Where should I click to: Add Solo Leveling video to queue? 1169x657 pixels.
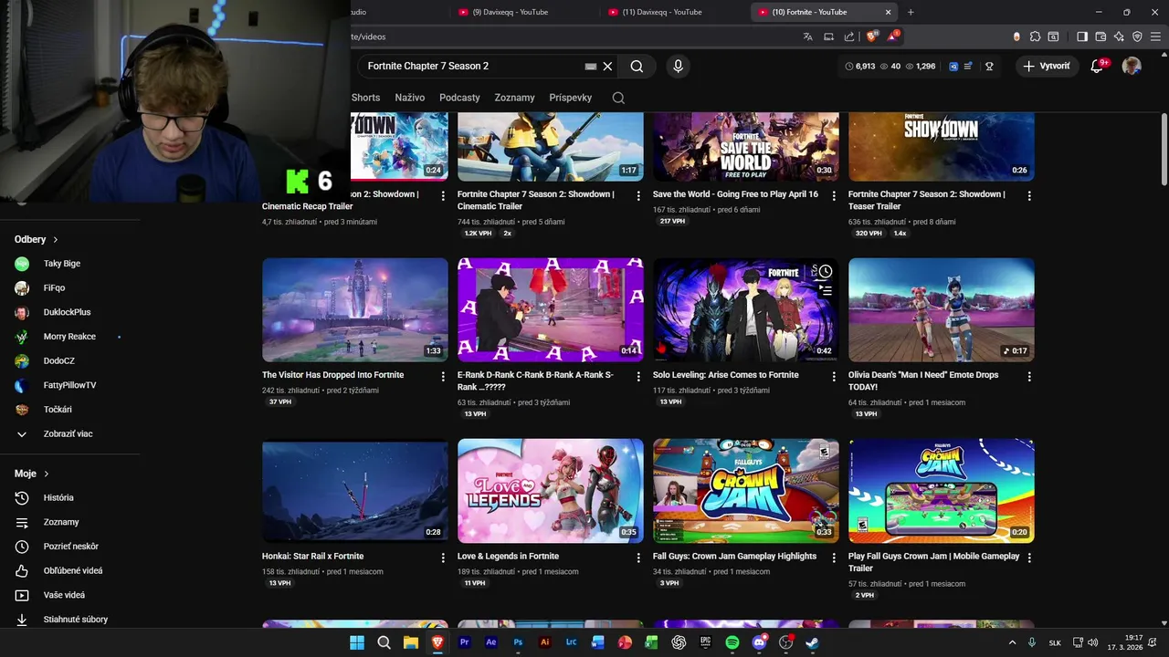pos(825,290)
